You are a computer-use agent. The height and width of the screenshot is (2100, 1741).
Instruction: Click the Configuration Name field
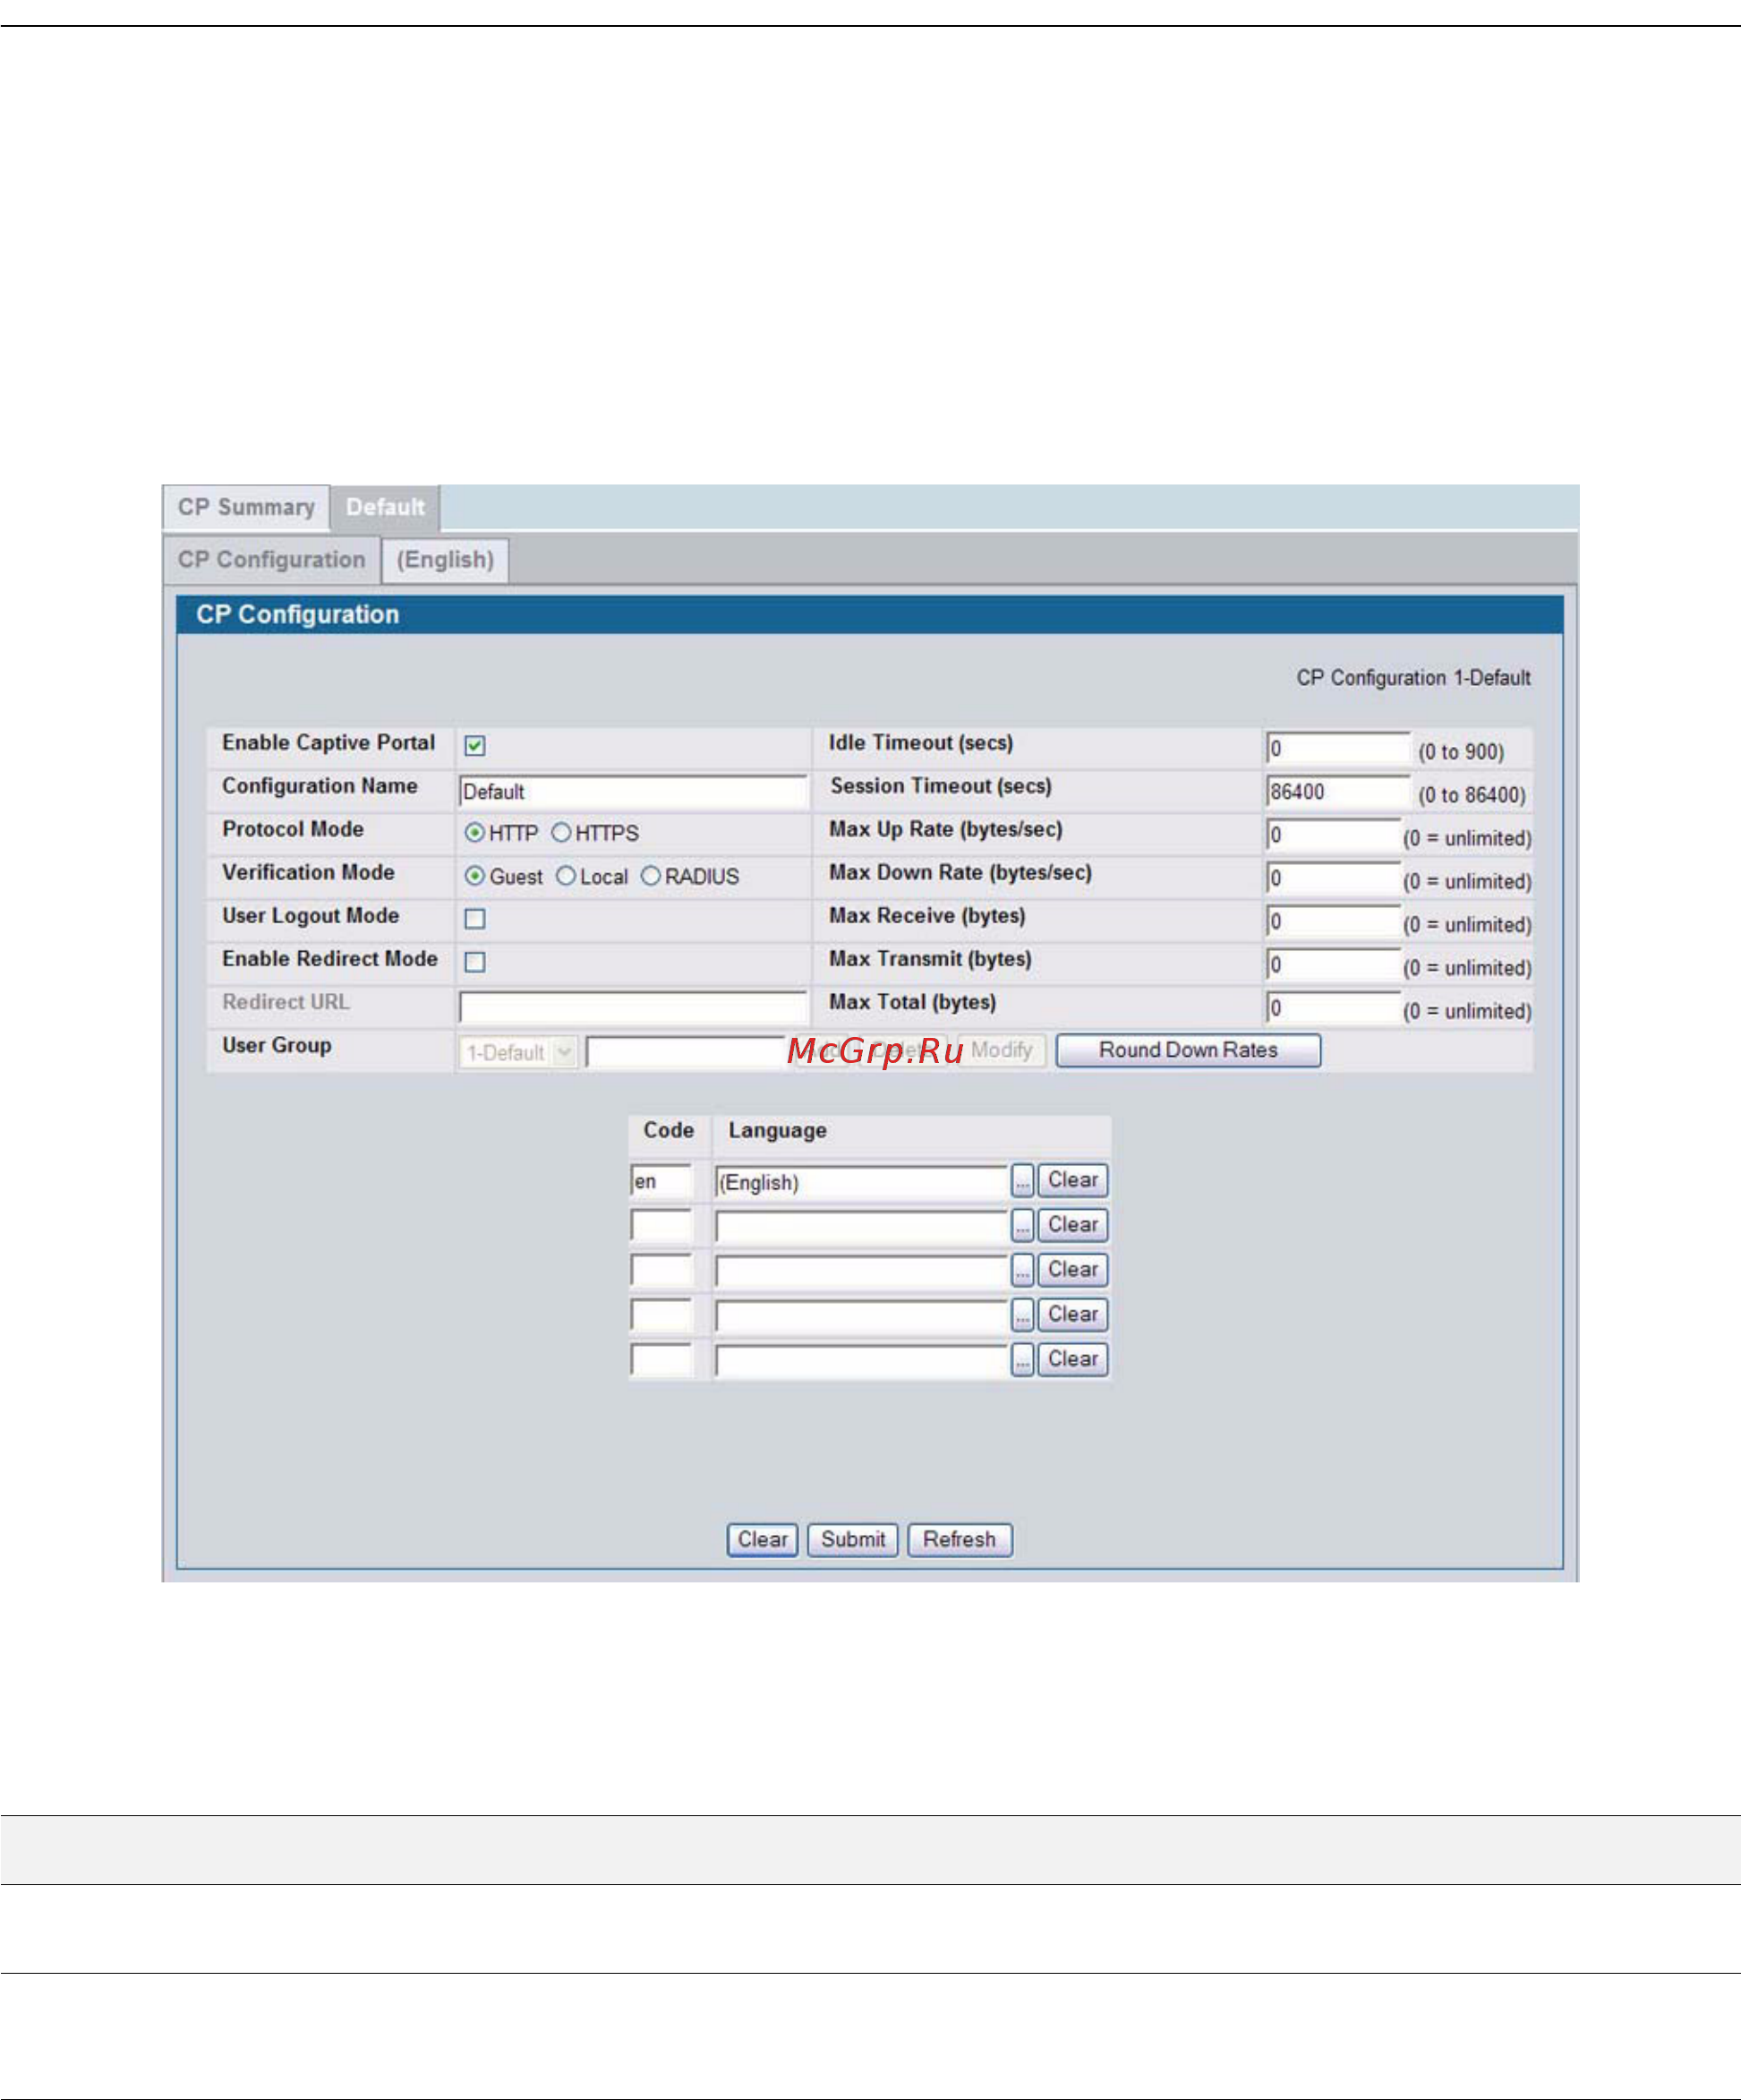click(633, 791)
